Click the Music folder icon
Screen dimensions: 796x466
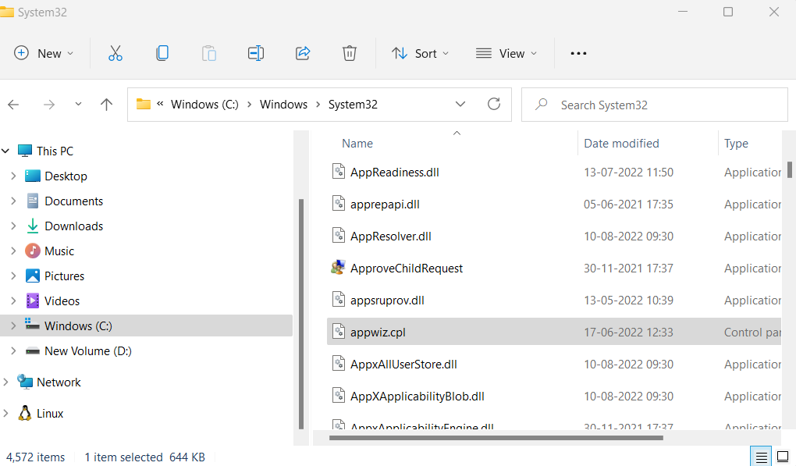[33, 251]
